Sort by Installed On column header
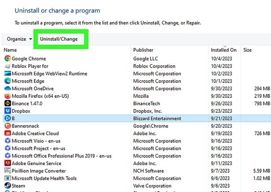 (x=224, y=50)
